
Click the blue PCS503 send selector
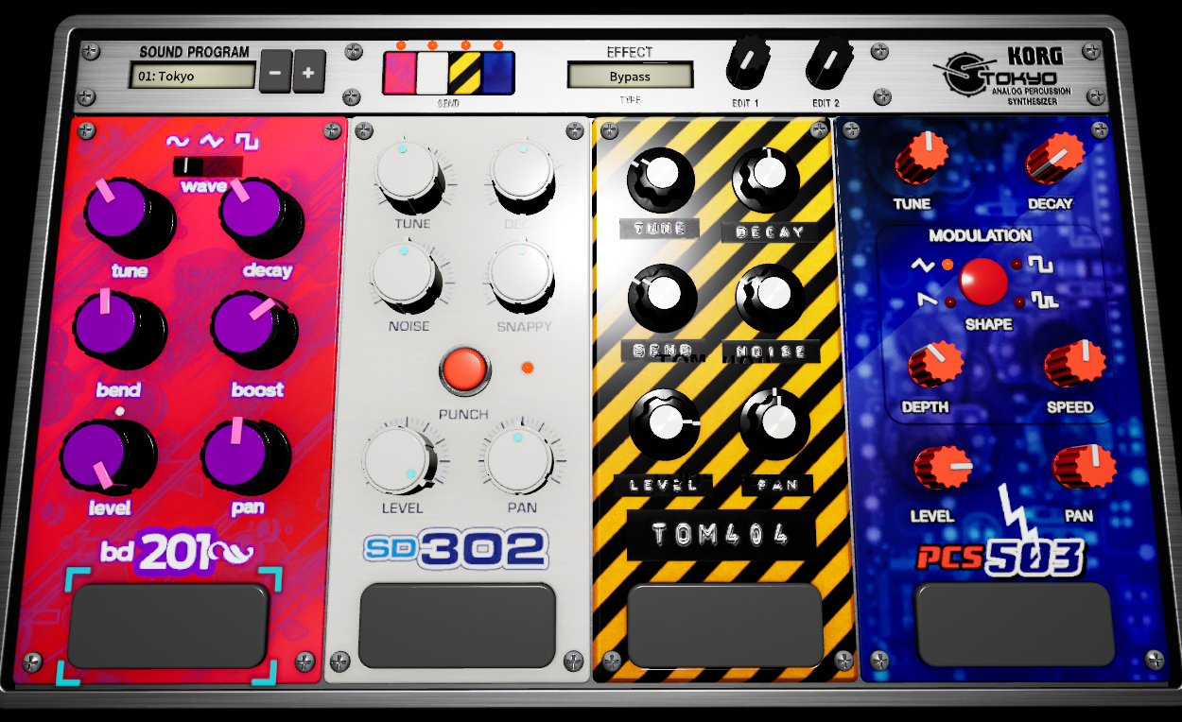[x=497, y=73]
